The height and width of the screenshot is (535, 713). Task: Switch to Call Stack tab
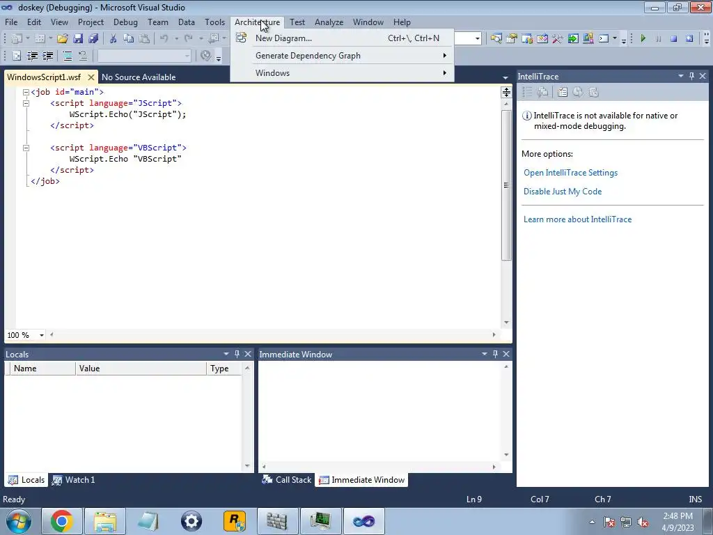coord(286,479)
